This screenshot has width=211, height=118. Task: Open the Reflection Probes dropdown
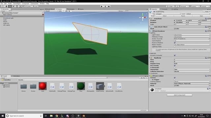pos(192,37)
